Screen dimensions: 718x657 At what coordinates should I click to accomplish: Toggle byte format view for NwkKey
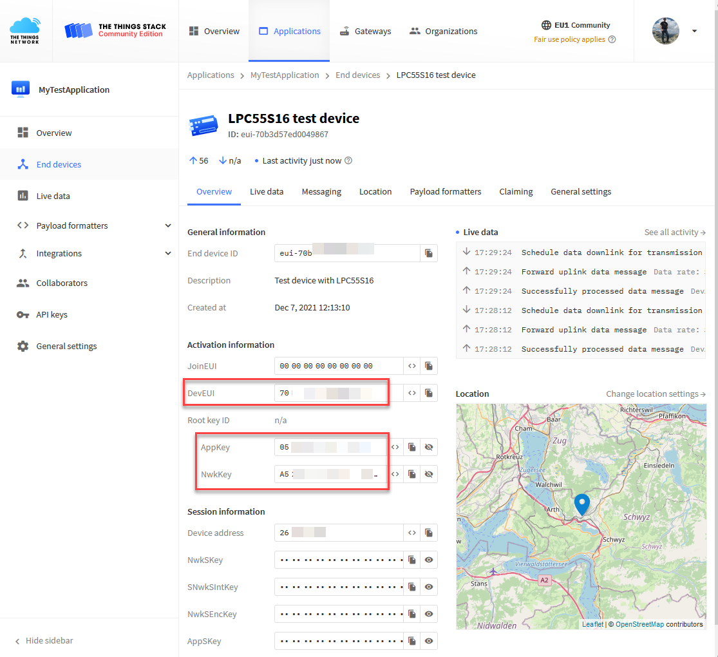point(395,475)
